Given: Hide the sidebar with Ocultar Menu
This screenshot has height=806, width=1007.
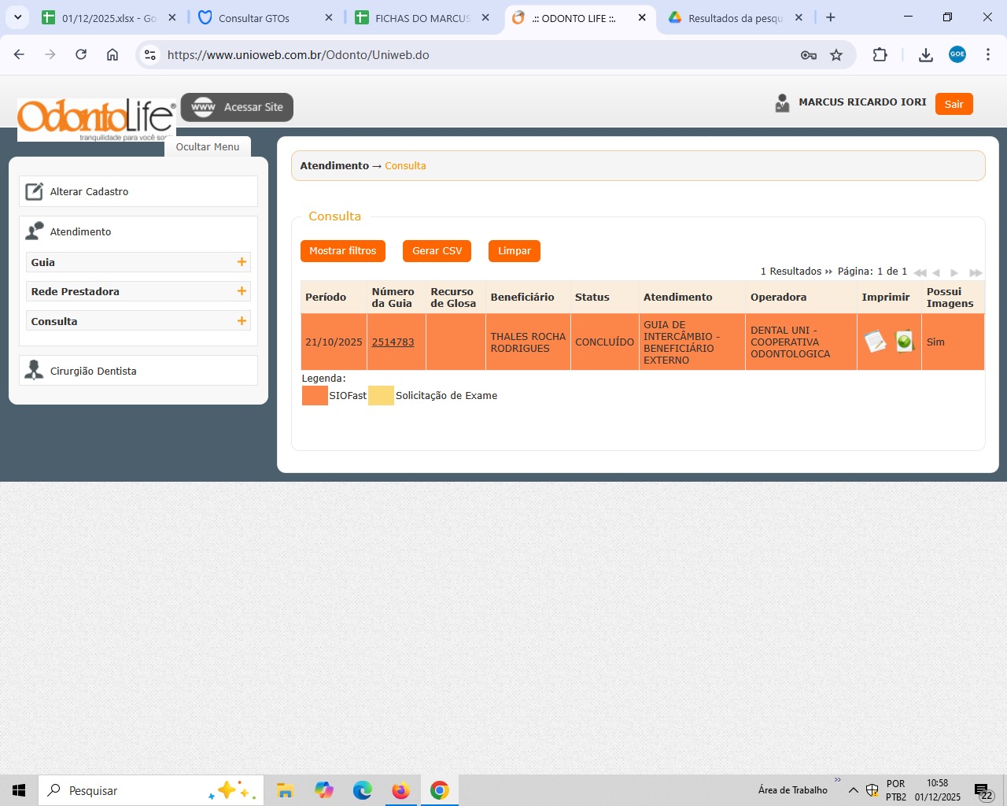Looking at the screenshot, I should pos(208,147).
